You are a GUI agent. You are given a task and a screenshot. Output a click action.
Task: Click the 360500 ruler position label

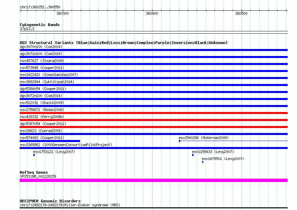click(x=241, y=13)
